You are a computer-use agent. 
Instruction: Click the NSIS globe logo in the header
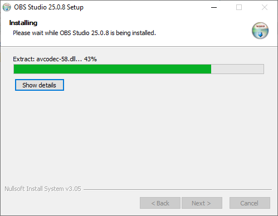[x=260, y=31]
